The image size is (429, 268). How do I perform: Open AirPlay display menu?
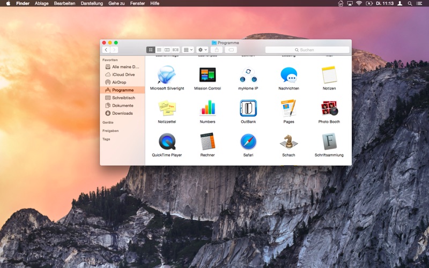350,3
